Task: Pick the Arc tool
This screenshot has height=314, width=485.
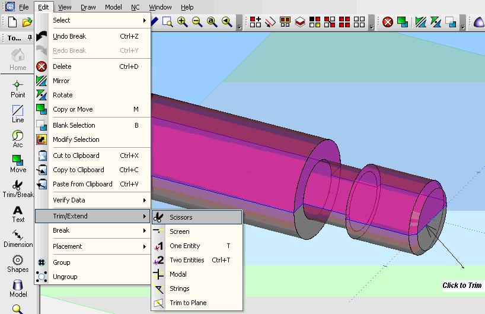Action: coord(18,139)
